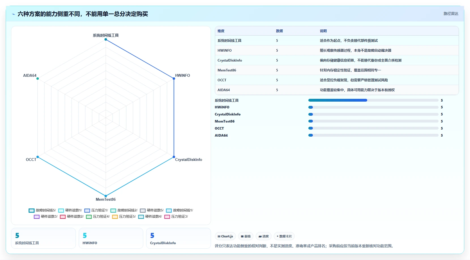This screenshot has height=260, width=470.
Task: Click the 数据 column header
Action: tap(279, 31)
